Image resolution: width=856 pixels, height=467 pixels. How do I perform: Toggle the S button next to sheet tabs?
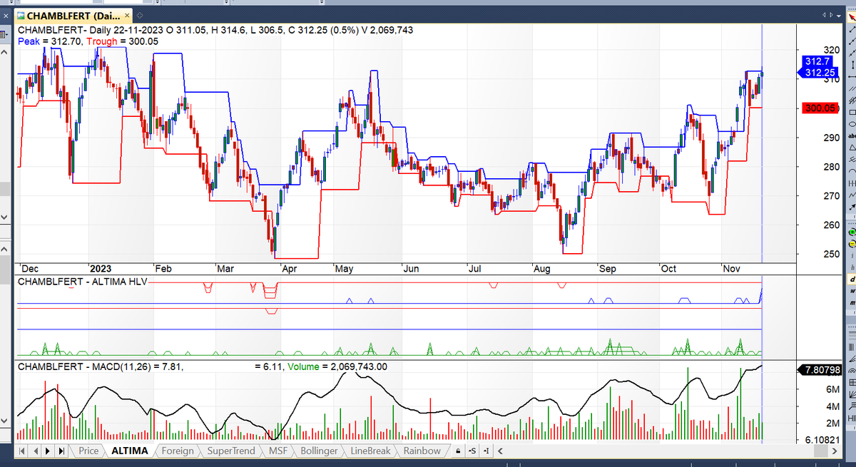[471, 451]
